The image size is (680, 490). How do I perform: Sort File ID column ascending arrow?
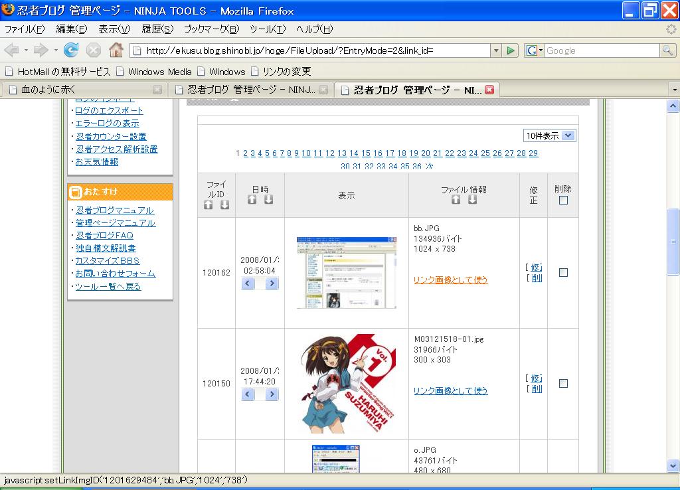click(208, 205)
